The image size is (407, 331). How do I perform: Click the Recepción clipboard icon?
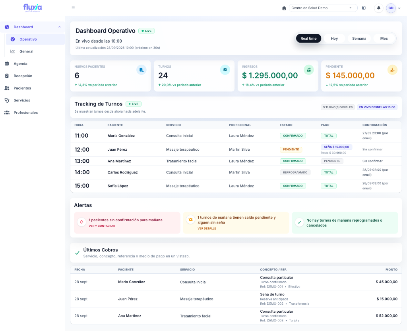pos(7,76)
